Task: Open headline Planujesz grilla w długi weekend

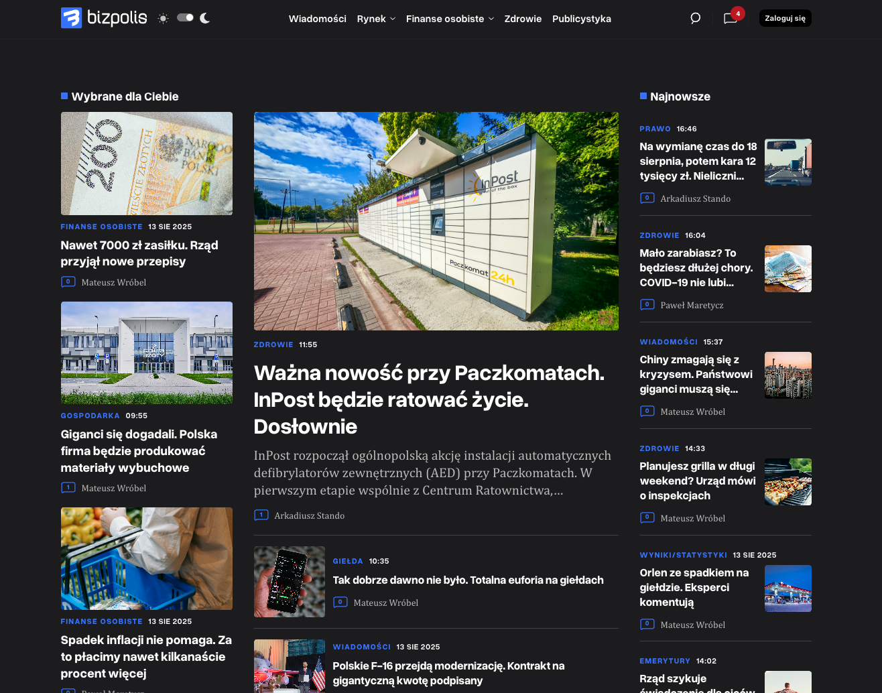Action: (x=698, y=481)
